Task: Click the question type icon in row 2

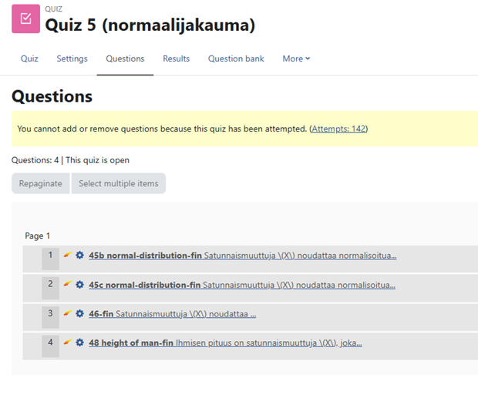Action: [68, 285]
